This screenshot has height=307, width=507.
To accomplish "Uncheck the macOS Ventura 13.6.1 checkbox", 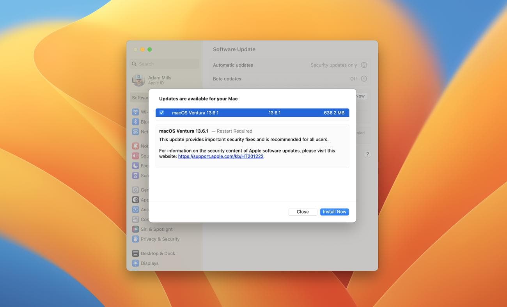I will pos(161,113).
